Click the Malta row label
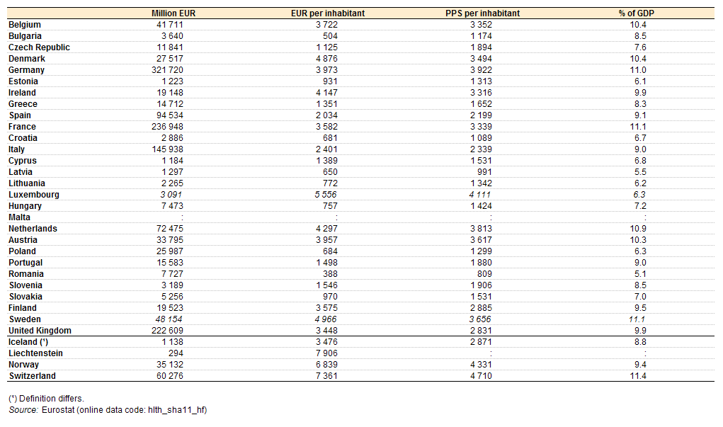The width and height of the screenshot is (723, 427). point(19,217)
